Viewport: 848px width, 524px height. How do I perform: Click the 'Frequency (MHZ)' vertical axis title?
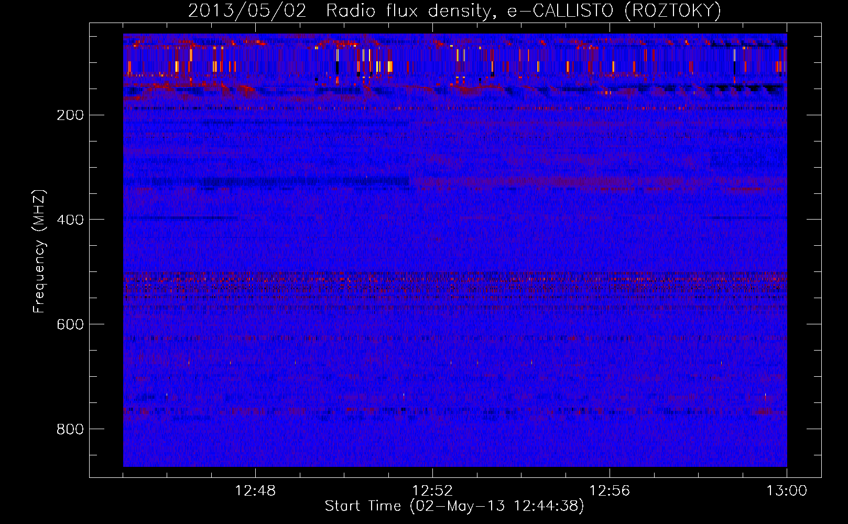(40, 251)
